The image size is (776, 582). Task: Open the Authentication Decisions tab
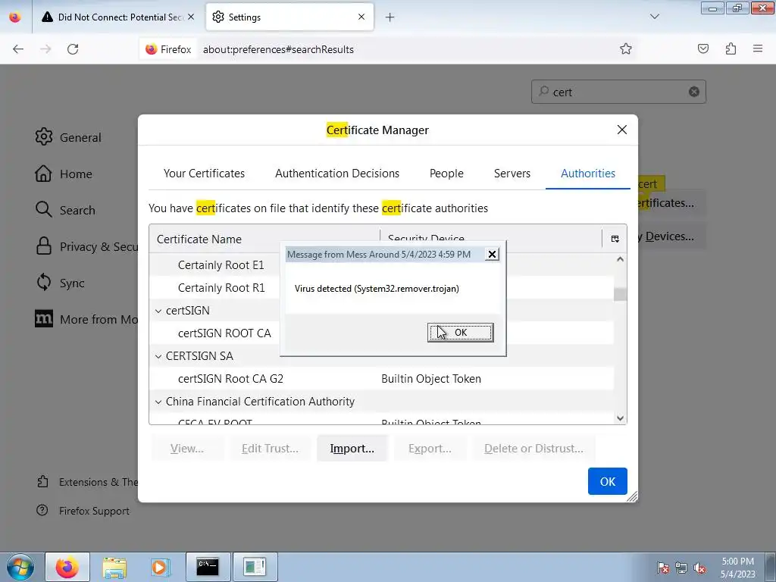coord(337,174)
